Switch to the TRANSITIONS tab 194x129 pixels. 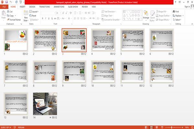pyautogui.click(x=44, y=7)
